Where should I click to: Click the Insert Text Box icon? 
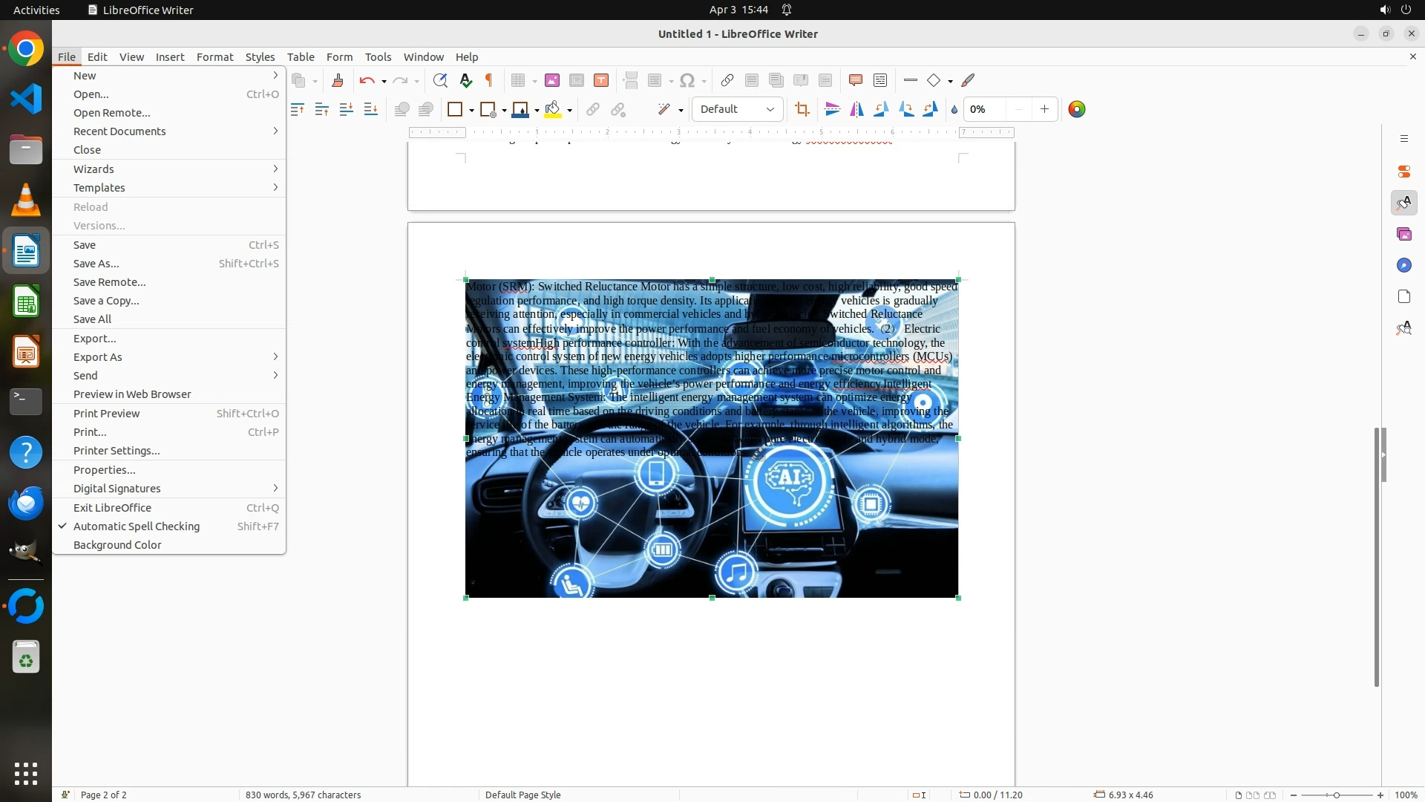pos(601,80)
